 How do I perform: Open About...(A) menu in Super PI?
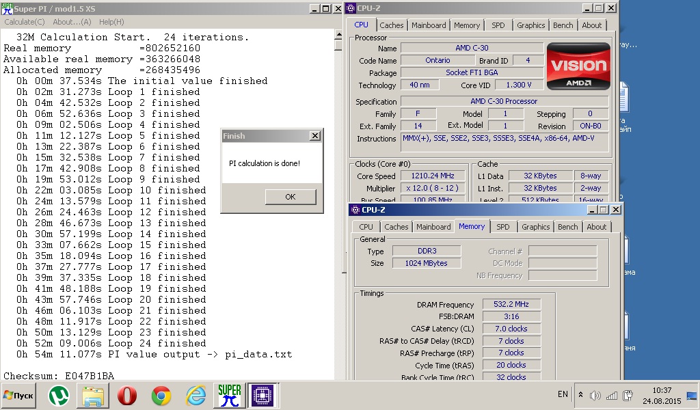(72, 22)
